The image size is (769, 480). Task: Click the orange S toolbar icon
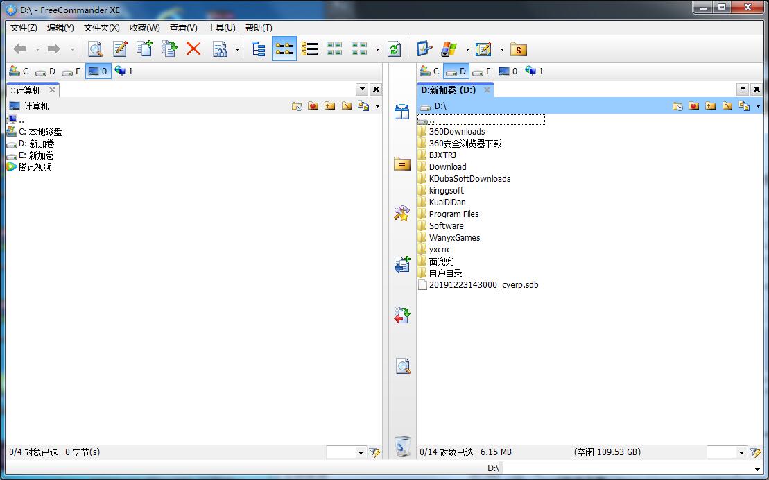[519, 49]
